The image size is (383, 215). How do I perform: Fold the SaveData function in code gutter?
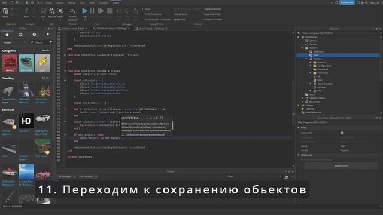[65, 71]
